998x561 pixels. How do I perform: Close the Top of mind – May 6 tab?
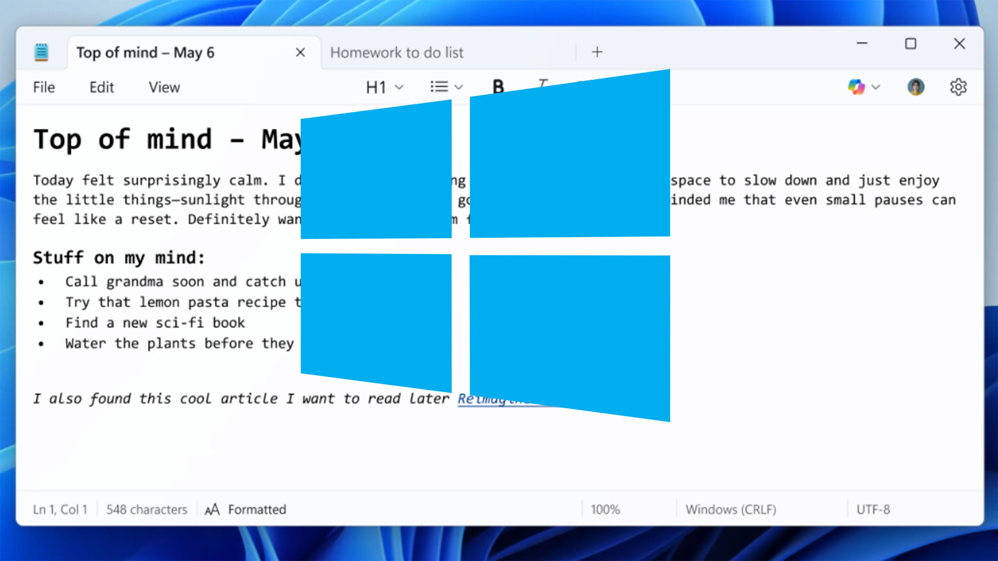click(x=300, y=52)
